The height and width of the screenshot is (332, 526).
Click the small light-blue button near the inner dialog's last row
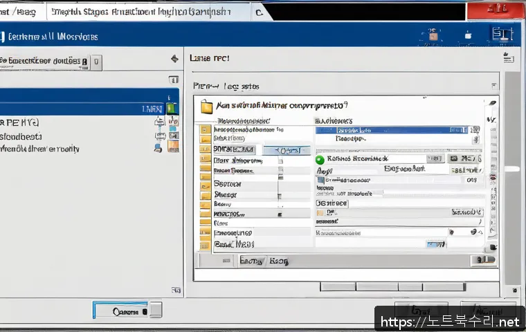pyautogui.click(x=436, y=244)
